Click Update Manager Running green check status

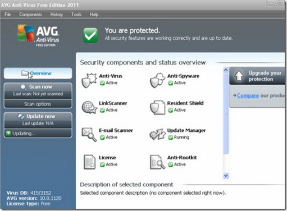point(170,137)
